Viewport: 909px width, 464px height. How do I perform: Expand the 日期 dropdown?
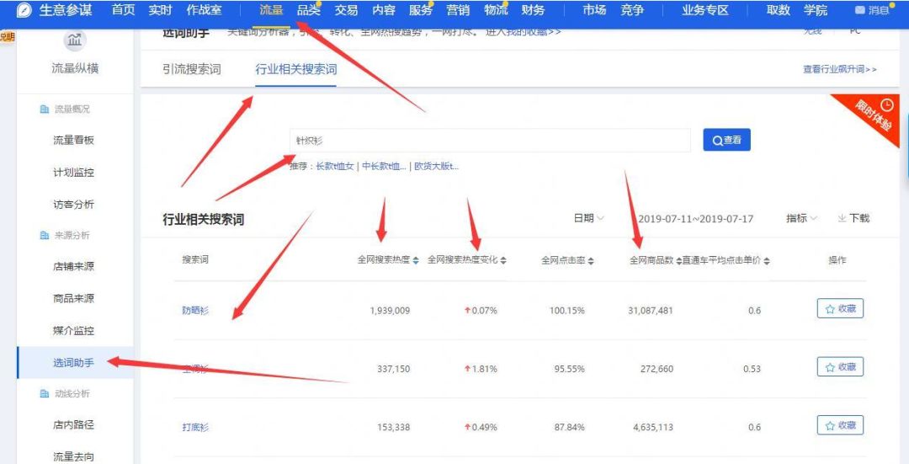click(x=589, y=218)
